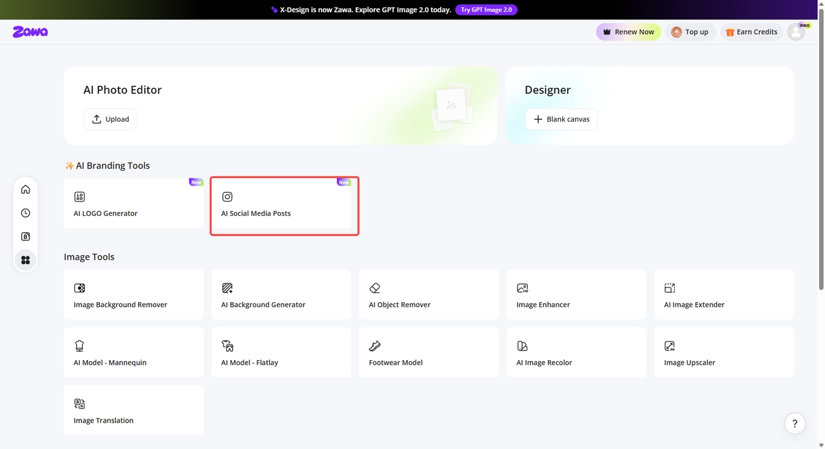This screenshot has height=449, width=825.
Task: Click the coin icon in Top up
Action: pyautogui.click(x=676, y=32)
